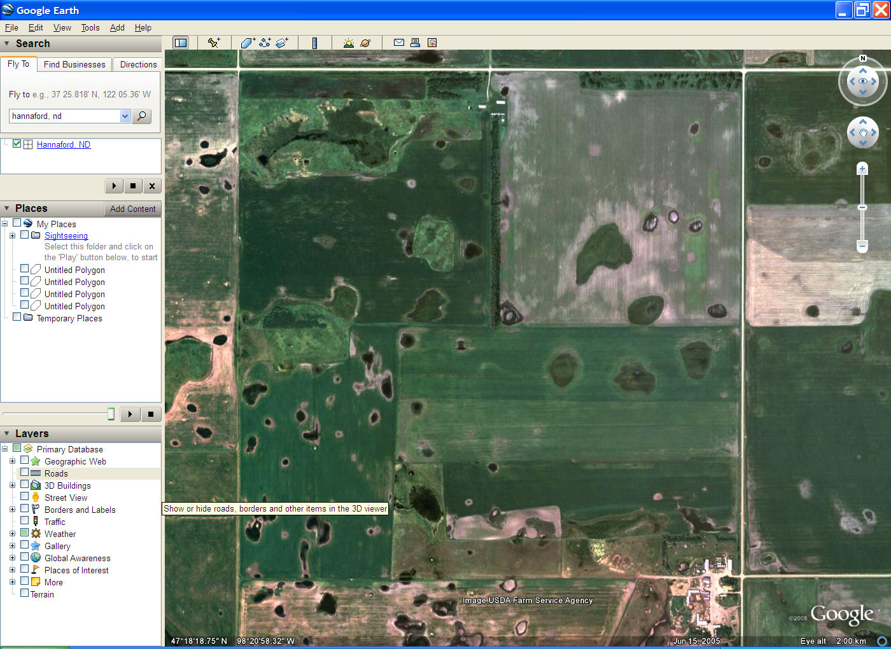Click the Look joystick eye control
The image size is (891, 649).
863,81
